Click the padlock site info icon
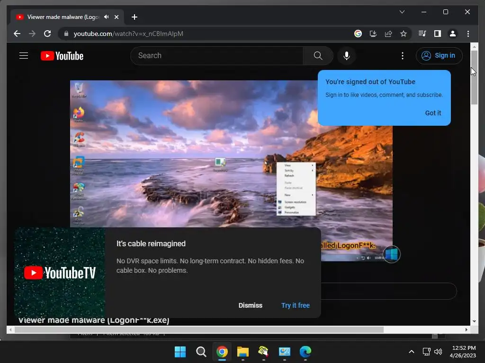485x363 pixels. click(66, 34)
